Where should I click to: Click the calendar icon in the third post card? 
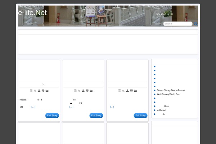pos(120,91)
